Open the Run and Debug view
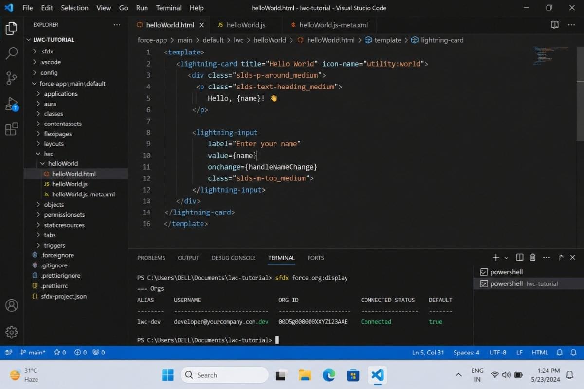 [x=11, y=104]
